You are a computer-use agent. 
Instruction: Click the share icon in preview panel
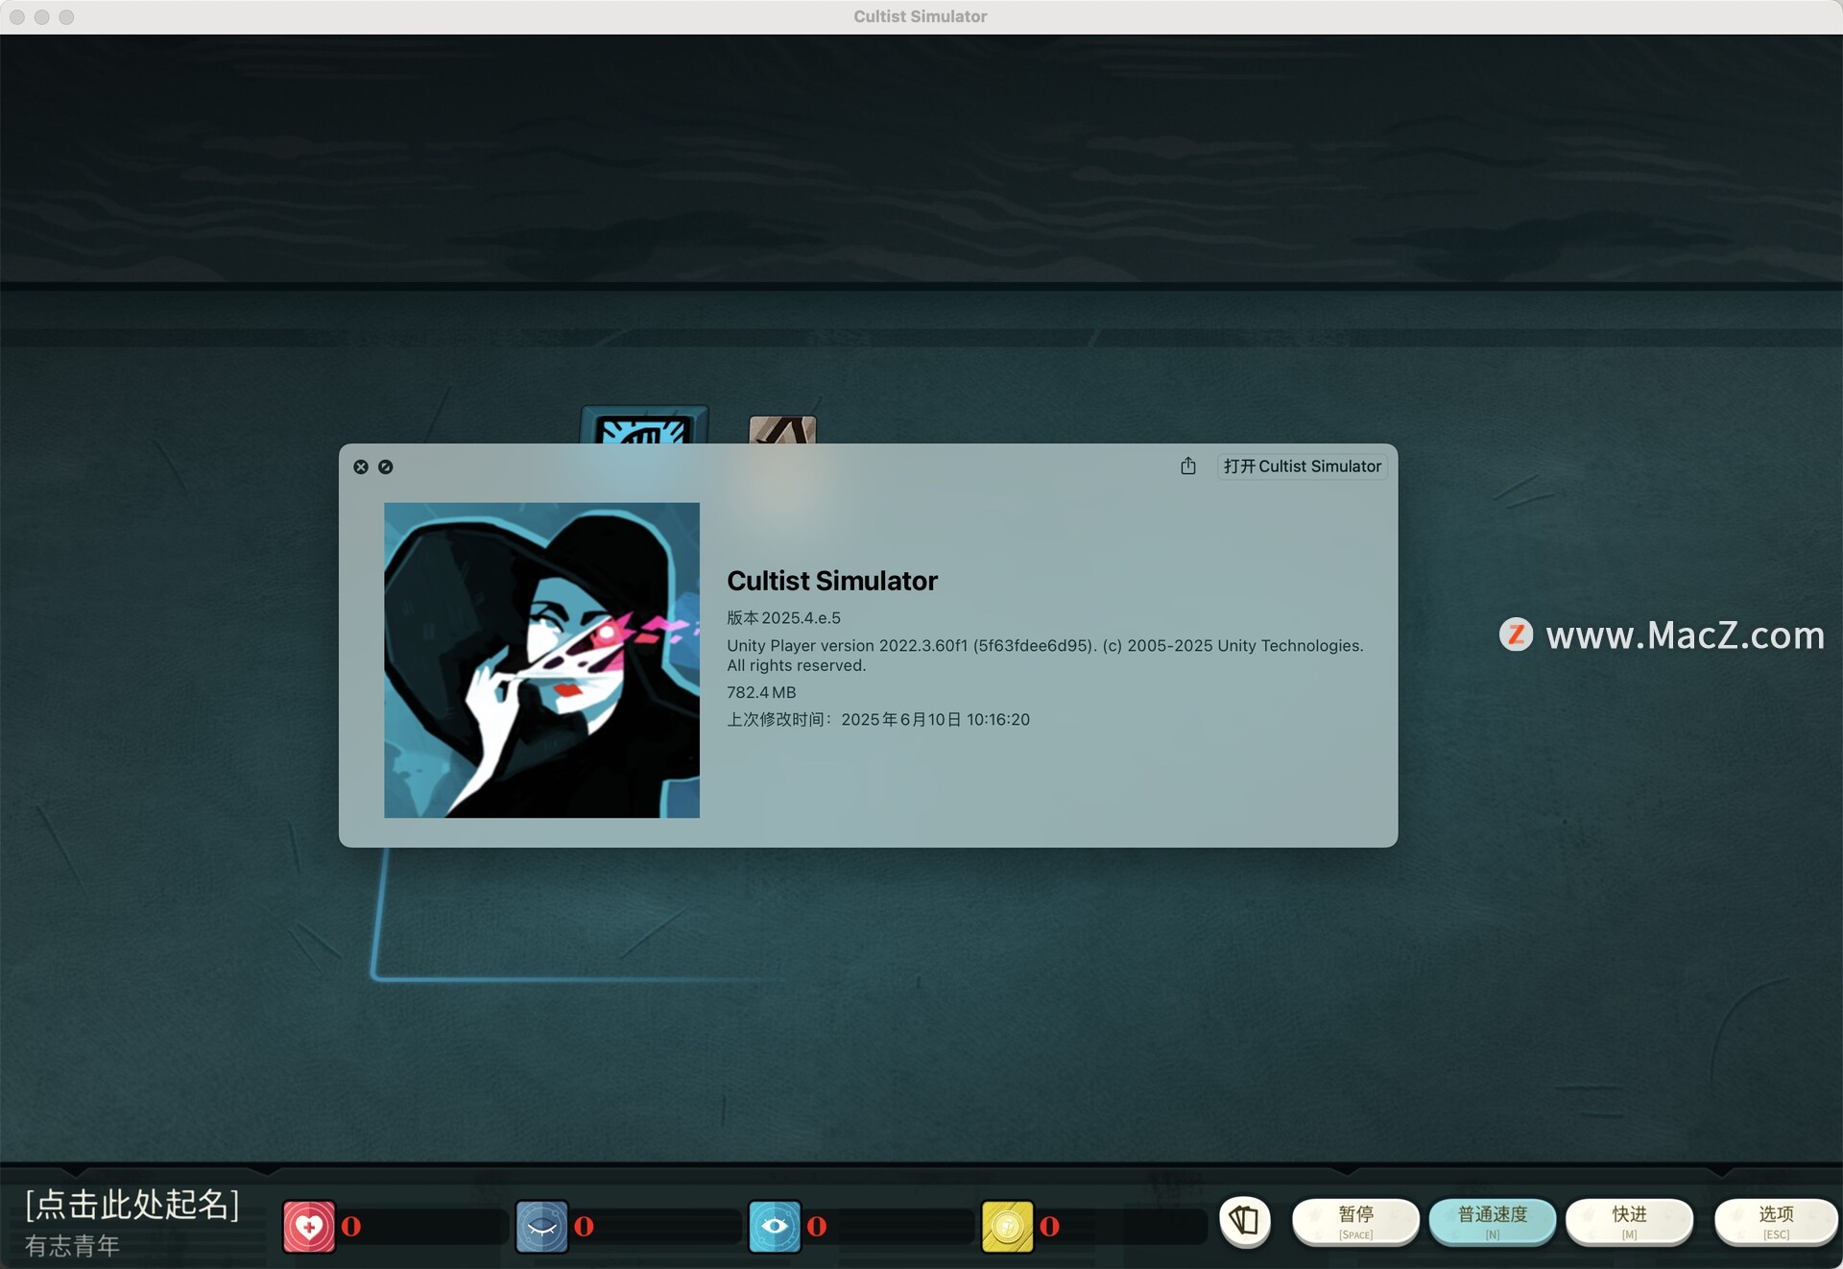(x=1188, y=466)
